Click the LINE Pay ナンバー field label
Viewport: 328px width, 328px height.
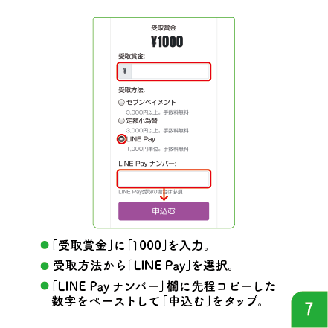click(x=147, y=164)
